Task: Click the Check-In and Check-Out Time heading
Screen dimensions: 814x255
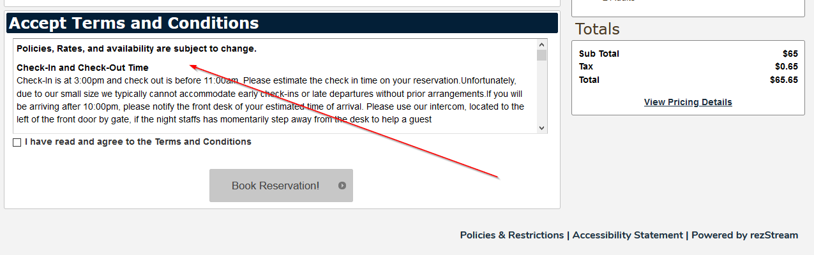Action: (x=82, y=68)
